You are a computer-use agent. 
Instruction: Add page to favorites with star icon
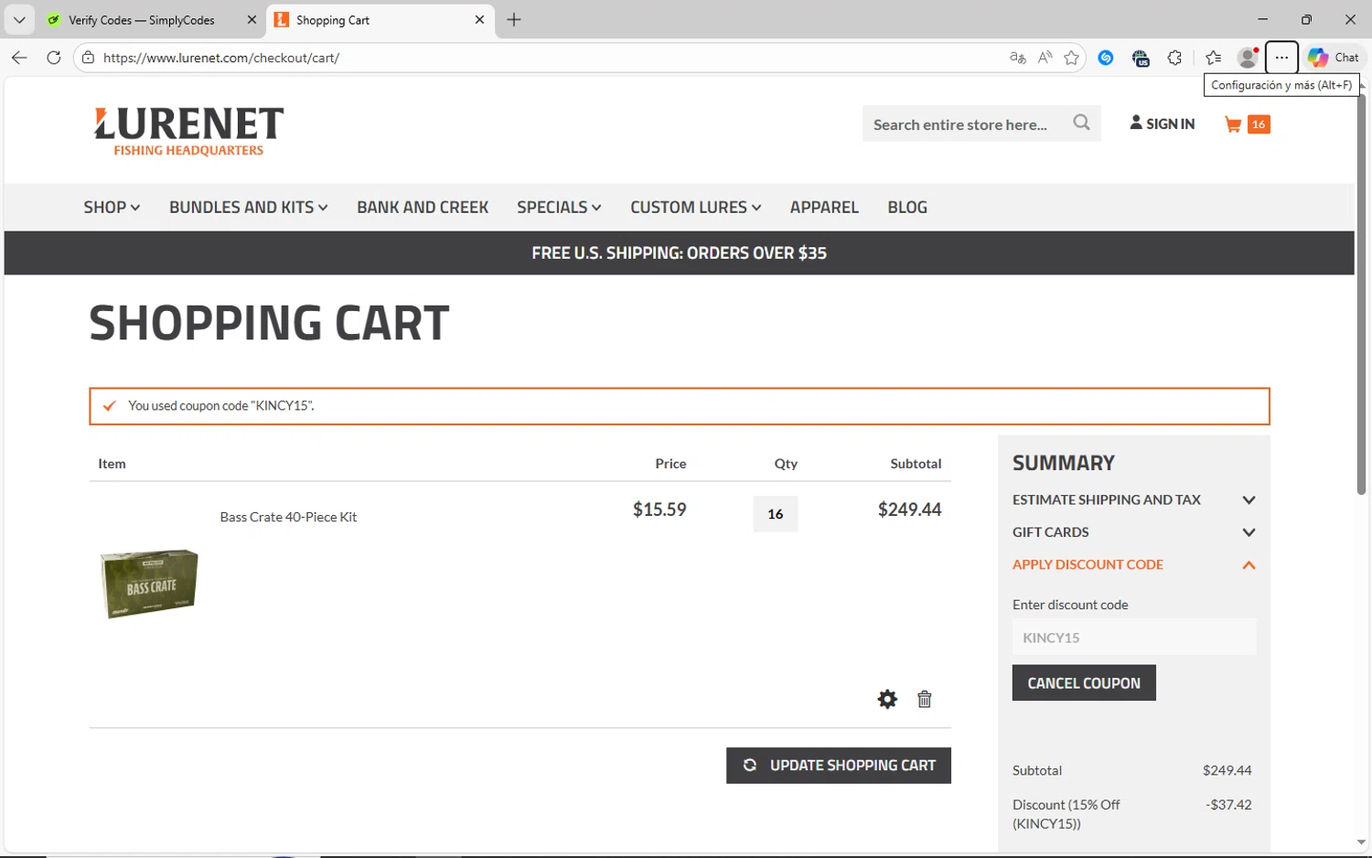point(1072,58)
